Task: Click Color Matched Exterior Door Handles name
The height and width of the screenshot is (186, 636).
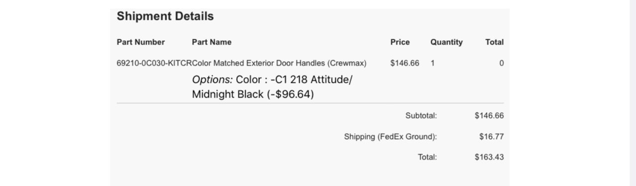Action: click(279, 63)
